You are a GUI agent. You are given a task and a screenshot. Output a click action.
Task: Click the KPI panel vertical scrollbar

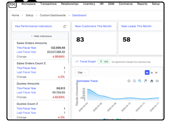68,48
